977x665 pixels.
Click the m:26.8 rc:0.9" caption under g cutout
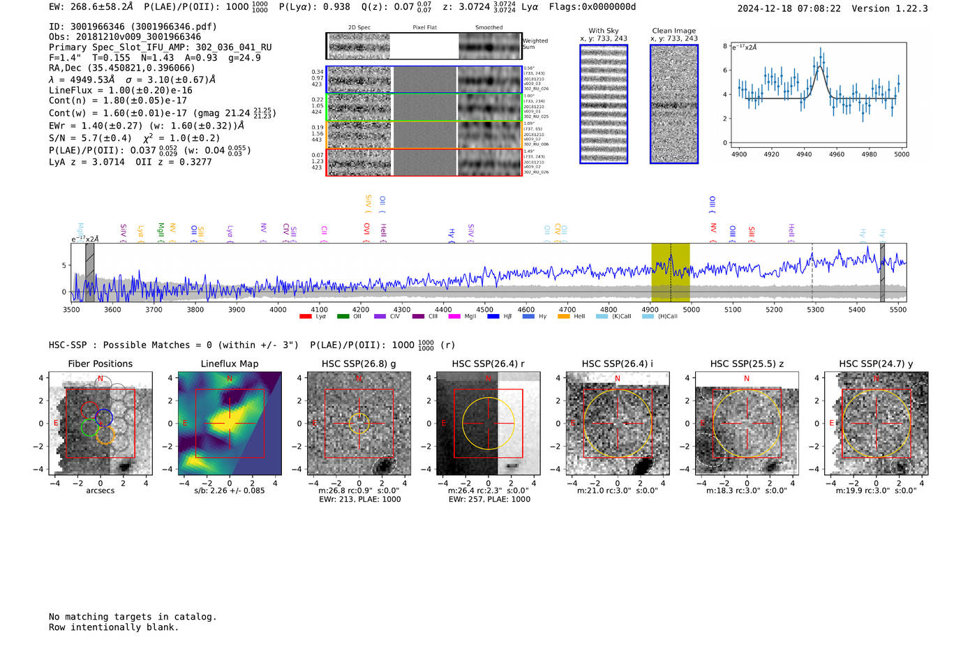pyautogui.click(x=359, y=491)
